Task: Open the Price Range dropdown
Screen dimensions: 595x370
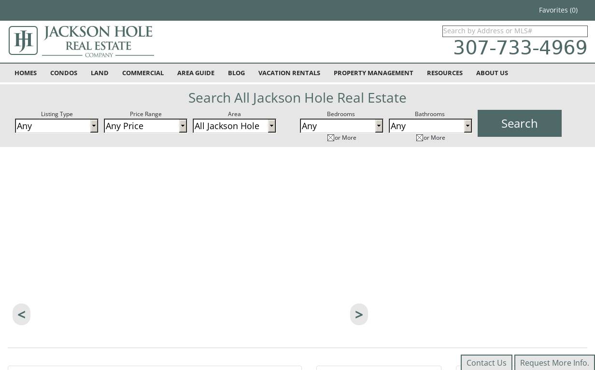Action: pyautogui.click(x=145, y=126)
